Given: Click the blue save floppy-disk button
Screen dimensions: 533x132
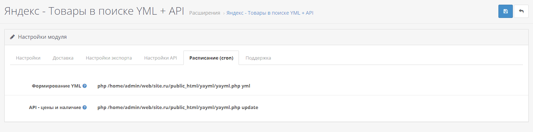Looking at the screenshot, I should 505,11.
